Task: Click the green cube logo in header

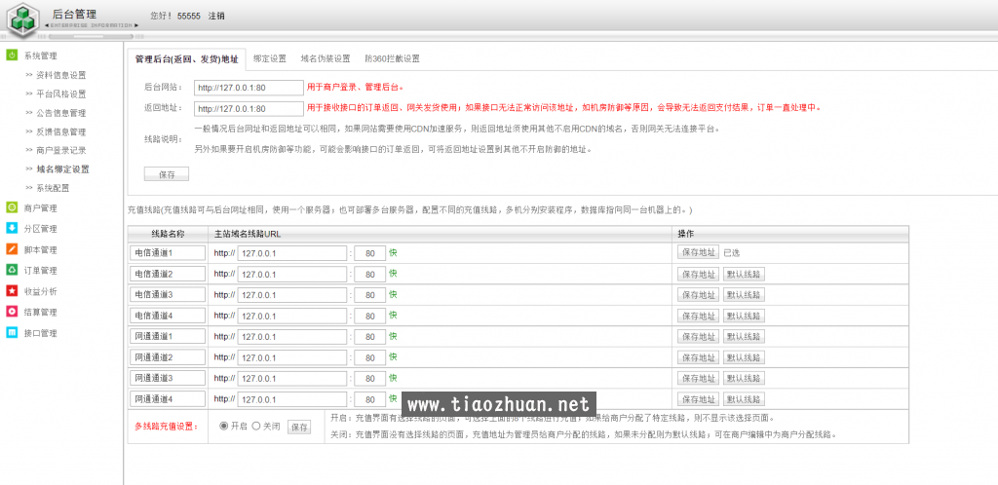Action: [x=21, y=17]
